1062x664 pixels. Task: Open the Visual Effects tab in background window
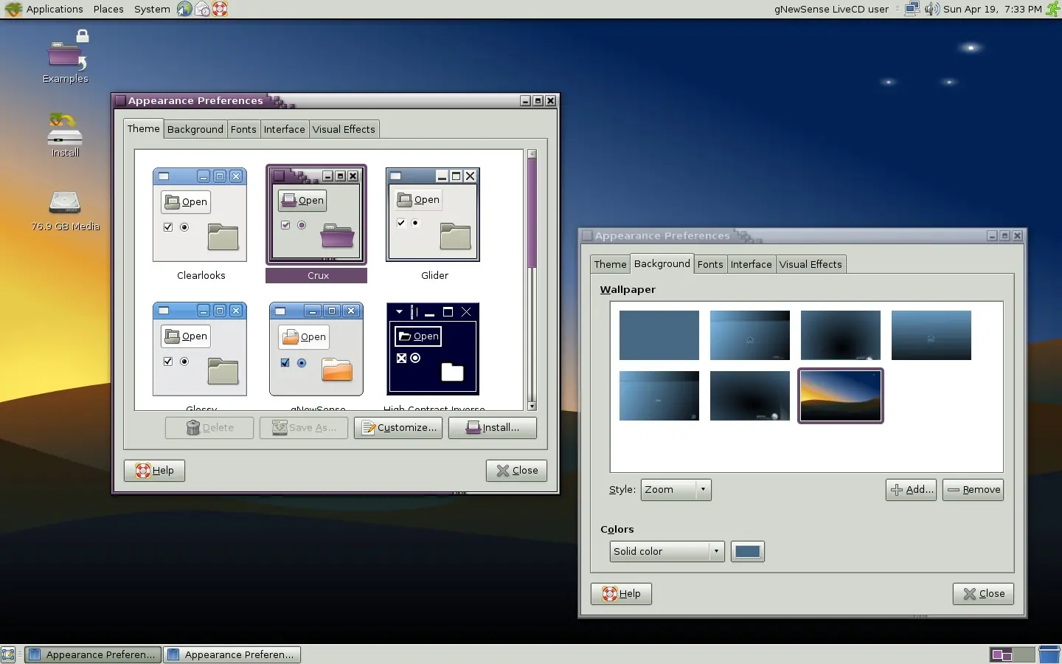[811, 265]
